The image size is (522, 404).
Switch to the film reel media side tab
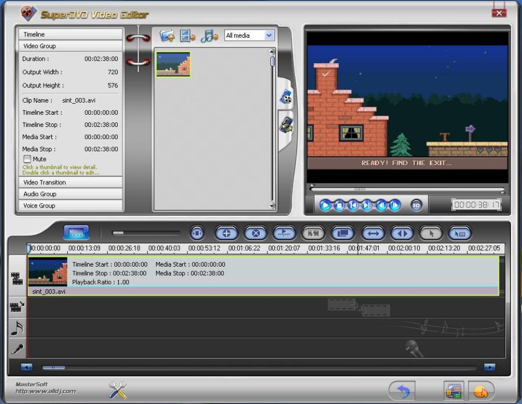click(285, 97)
